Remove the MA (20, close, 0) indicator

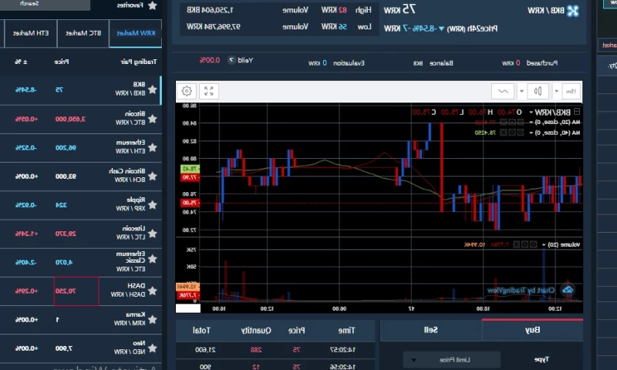504,123
